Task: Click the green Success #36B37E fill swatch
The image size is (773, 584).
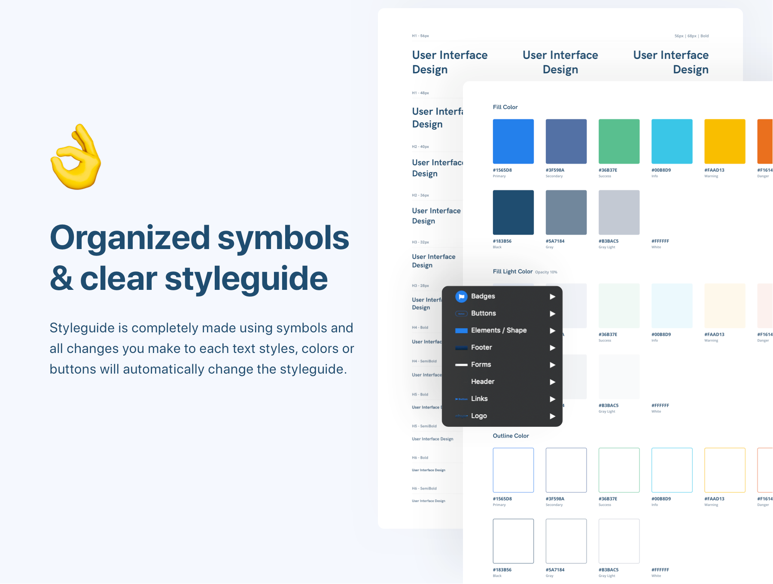Action: [x=619, y=141]
